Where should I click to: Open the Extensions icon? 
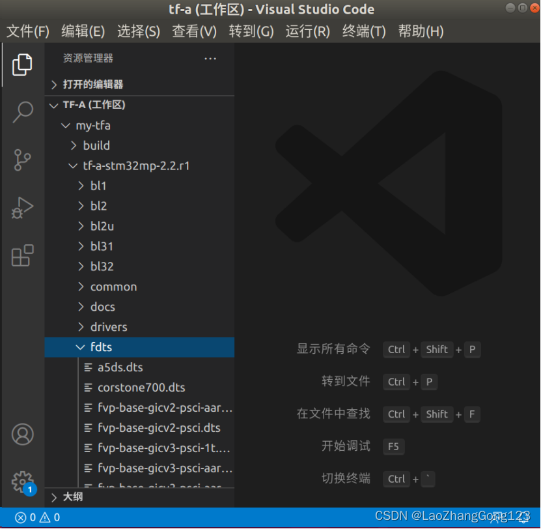click(x=22, y=255)
